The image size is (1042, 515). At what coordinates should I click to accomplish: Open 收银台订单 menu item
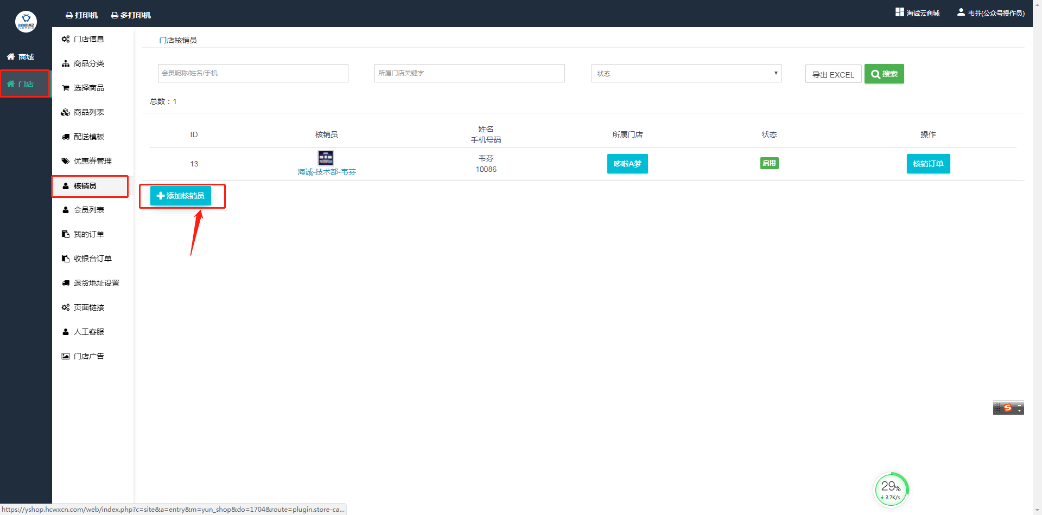[x=93, y=259]
